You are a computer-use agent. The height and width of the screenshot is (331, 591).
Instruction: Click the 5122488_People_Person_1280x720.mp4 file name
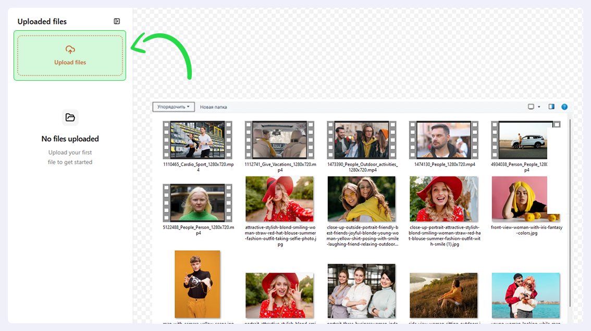click(198, 230)
